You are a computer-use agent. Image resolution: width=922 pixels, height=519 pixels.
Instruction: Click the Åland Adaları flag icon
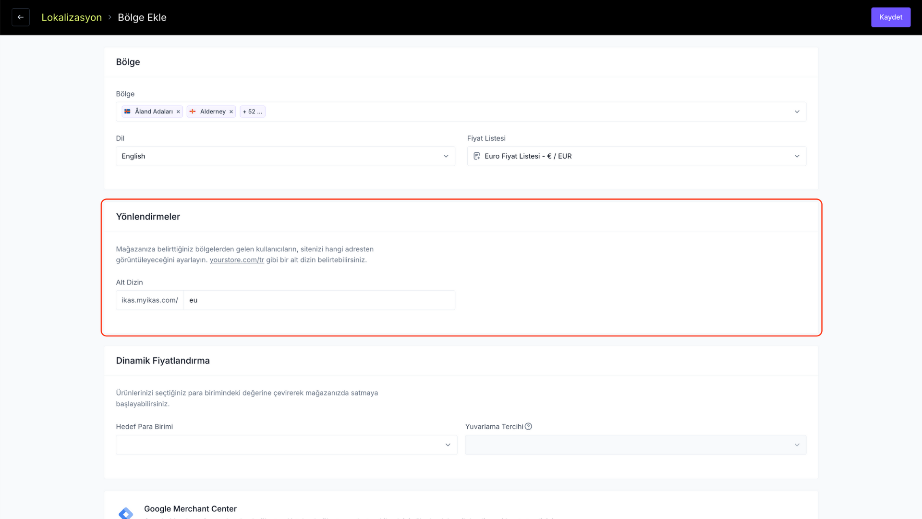coord(127,111)
